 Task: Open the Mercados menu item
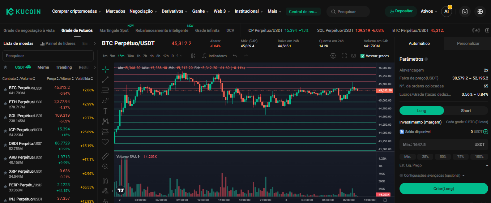[x=115, y=11]
